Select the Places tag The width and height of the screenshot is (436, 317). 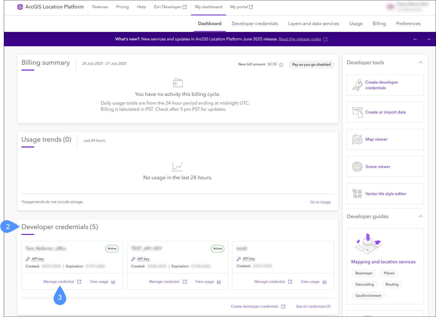click(x=389, y=273)
